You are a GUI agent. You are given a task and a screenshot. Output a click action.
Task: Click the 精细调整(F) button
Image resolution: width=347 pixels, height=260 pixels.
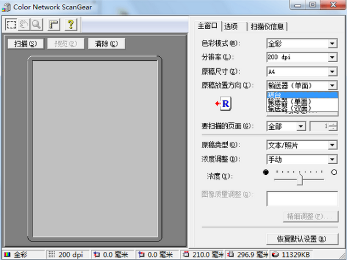coord(311,216)
